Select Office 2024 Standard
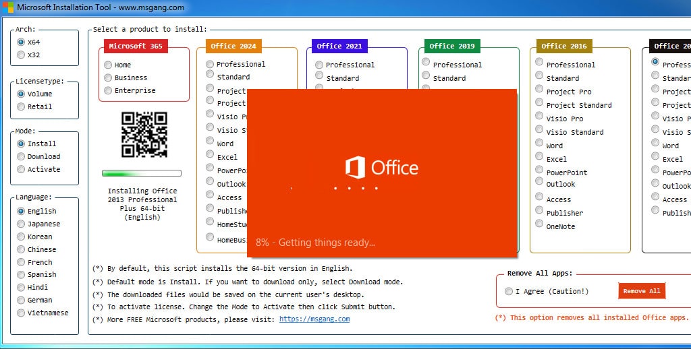Image resolution: width=691 pixels, height=349 pixels. 210,74
